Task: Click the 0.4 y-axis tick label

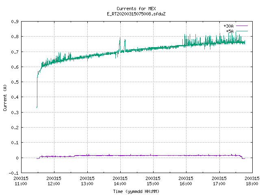Action: [x=15, y=97]
